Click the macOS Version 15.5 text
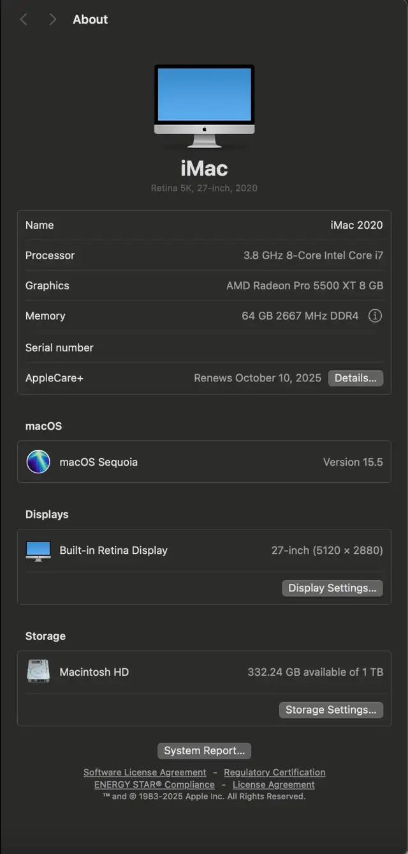Screen dimensions: 408x854 (x=353, y=462)
